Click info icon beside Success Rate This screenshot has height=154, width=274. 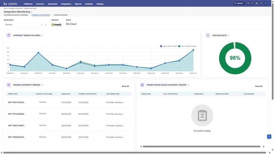(228, 36)
